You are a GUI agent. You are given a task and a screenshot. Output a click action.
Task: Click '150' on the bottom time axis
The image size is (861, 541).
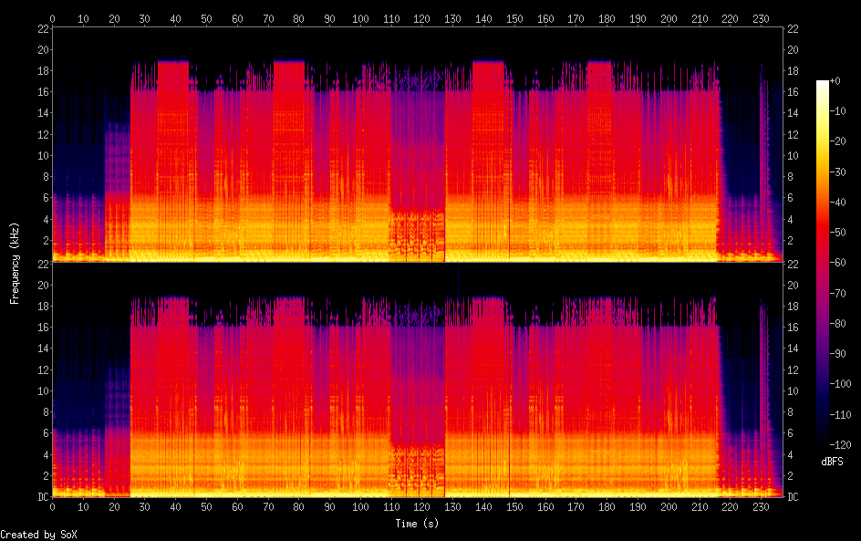514,507
